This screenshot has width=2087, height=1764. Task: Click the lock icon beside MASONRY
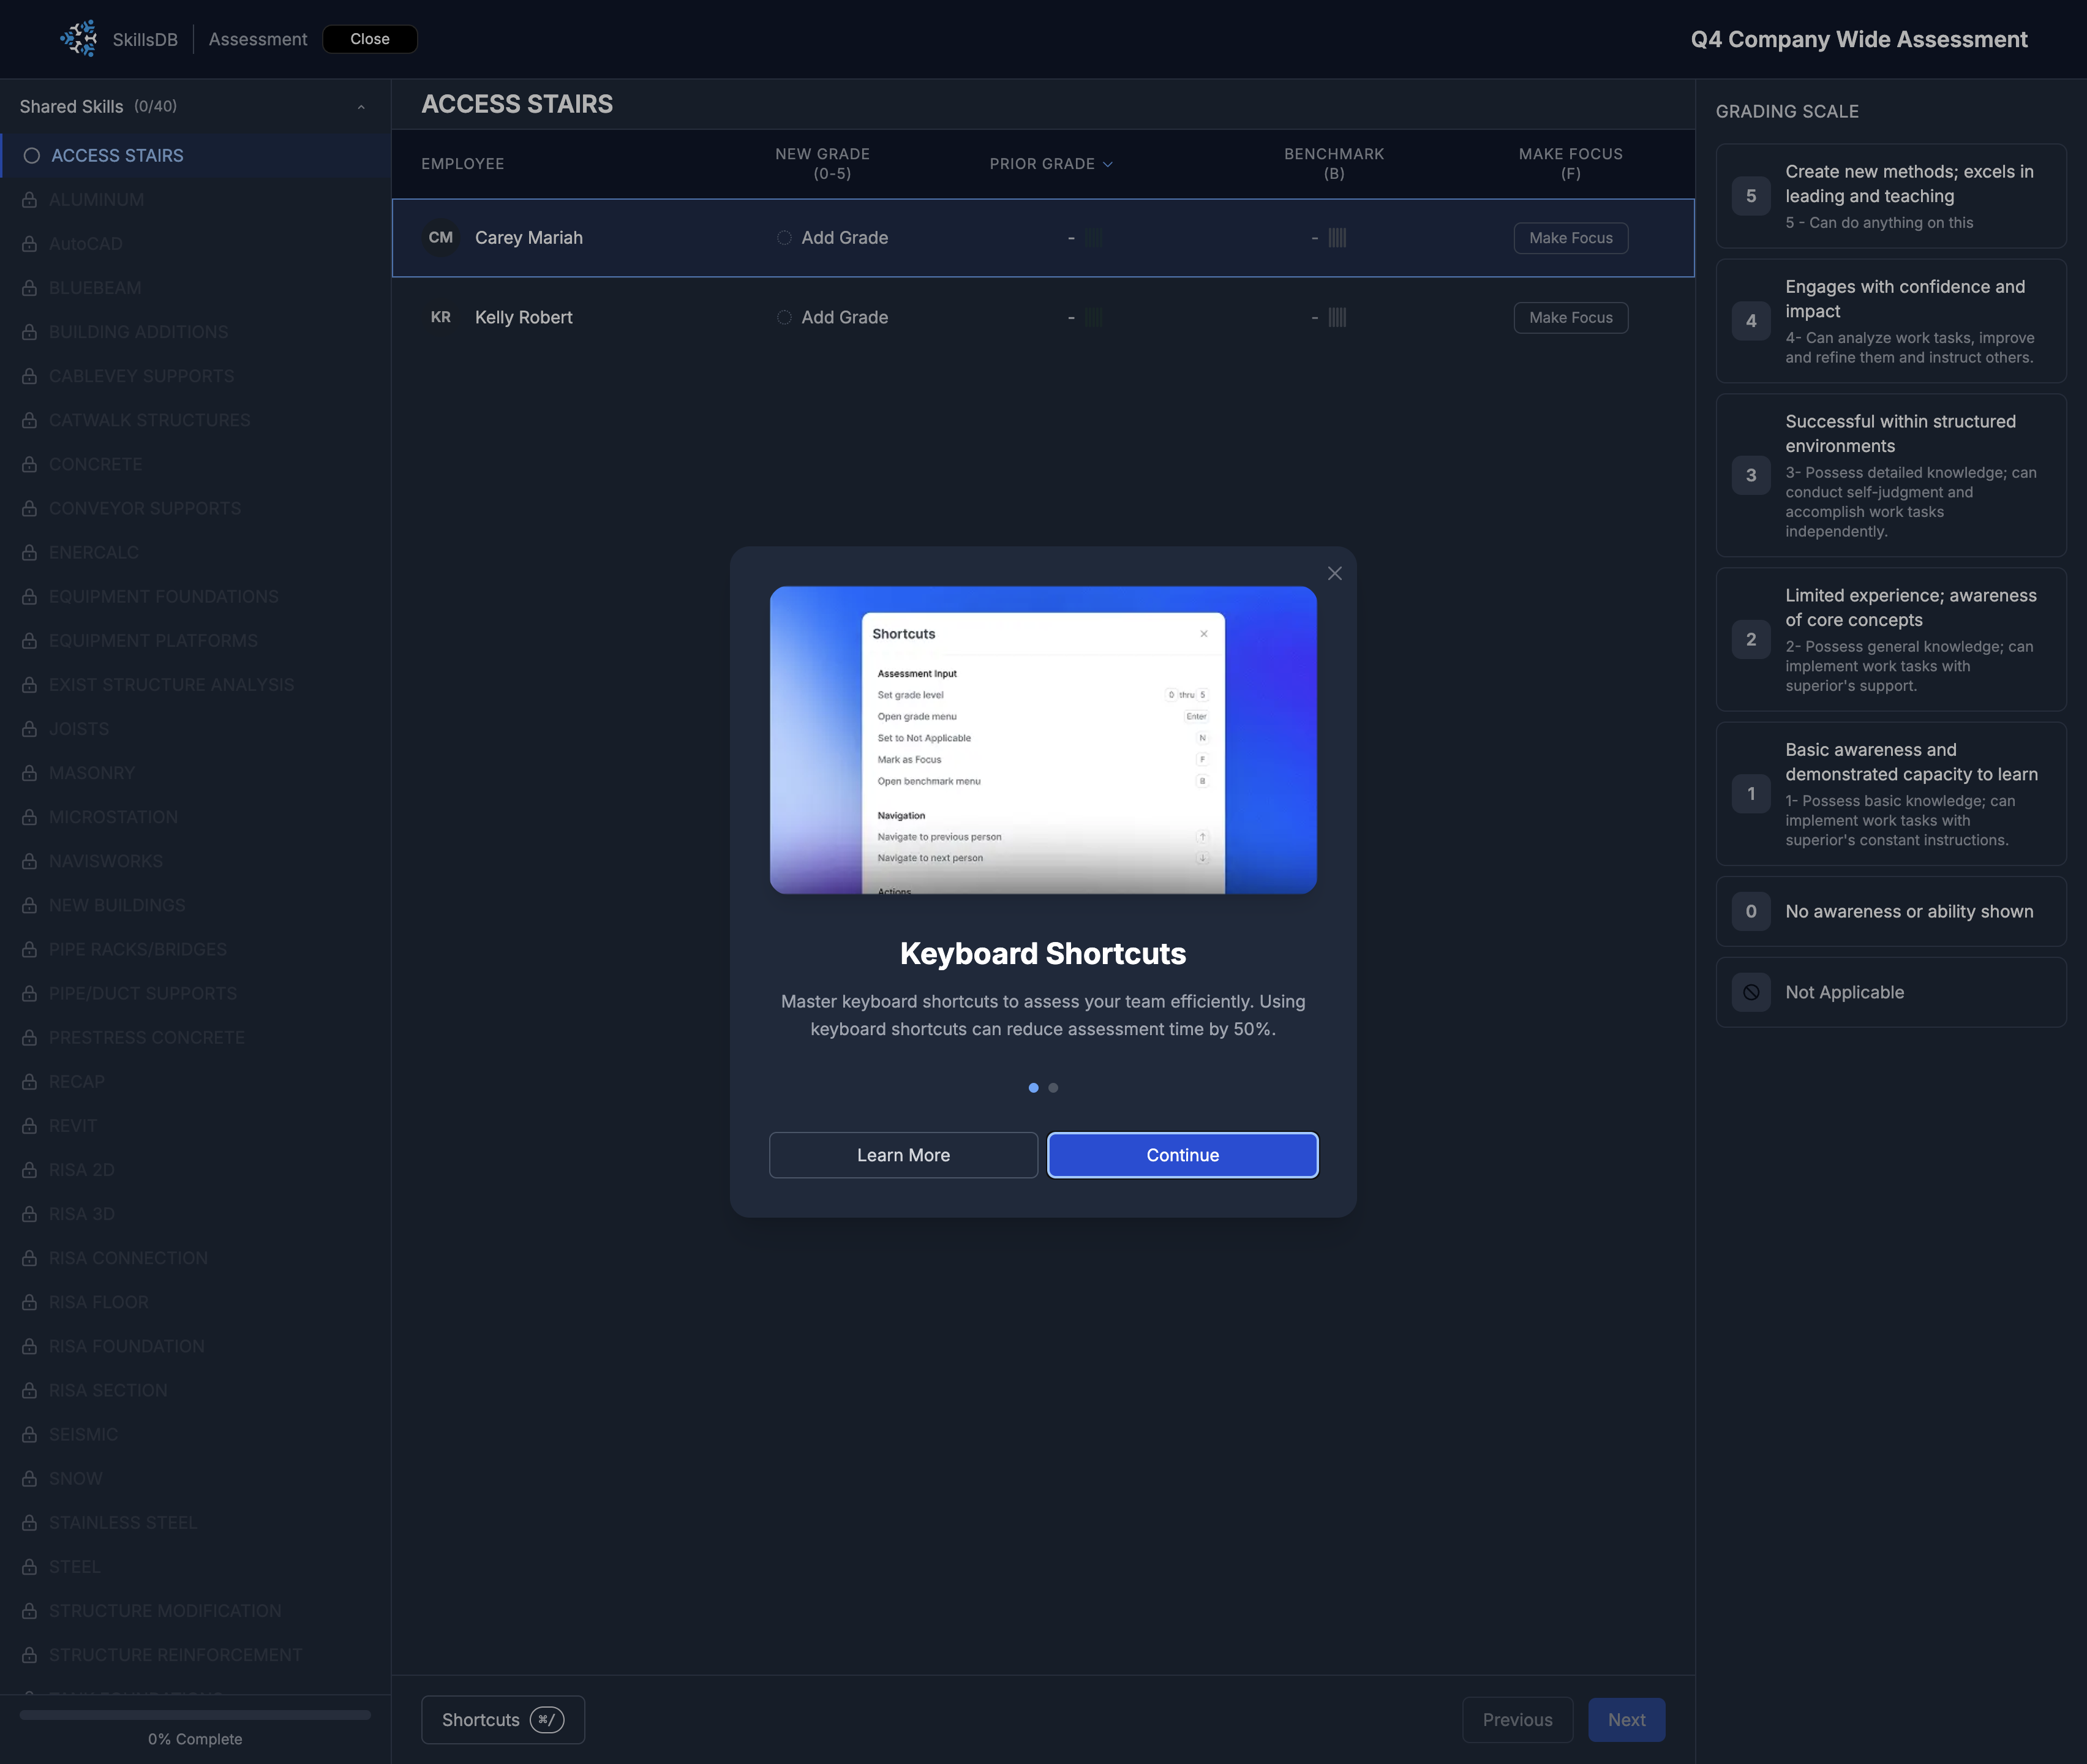pyautogui.click(x=30, y=773)
